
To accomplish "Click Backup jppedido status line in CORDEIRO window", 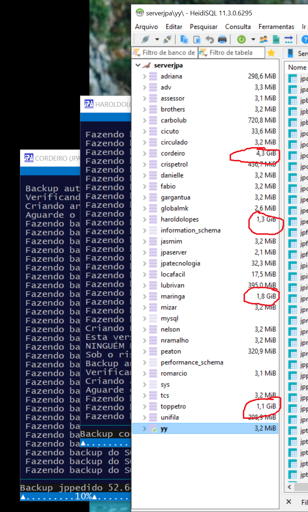I will 75,488.
